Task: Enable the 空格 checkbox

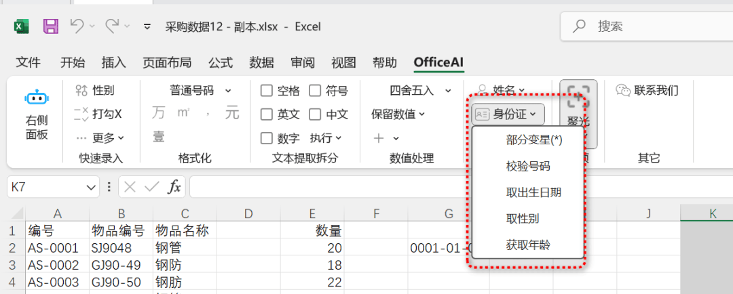Action: tap(267, 91)
